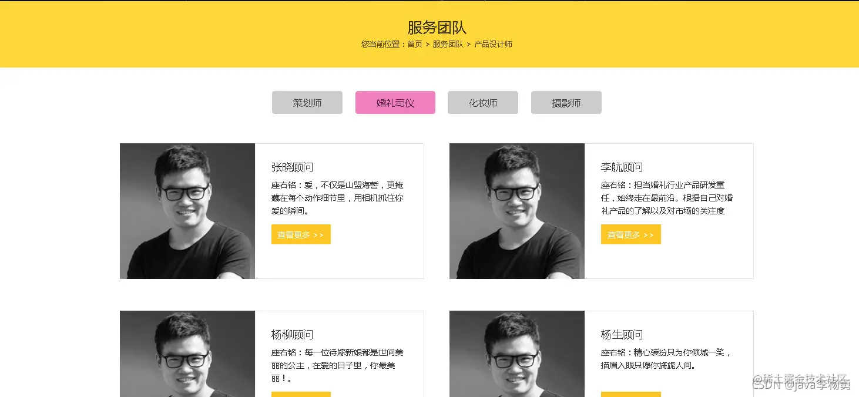Open 服务团队 breadcrumb link
The width and height of the screenshot is (859, 397).
(448, 44)
